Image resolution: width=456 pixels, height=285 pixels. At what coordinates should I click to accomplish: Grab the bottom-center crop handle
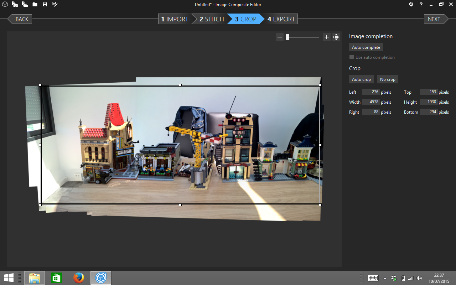pyautogui.click(x=180, y=205)
